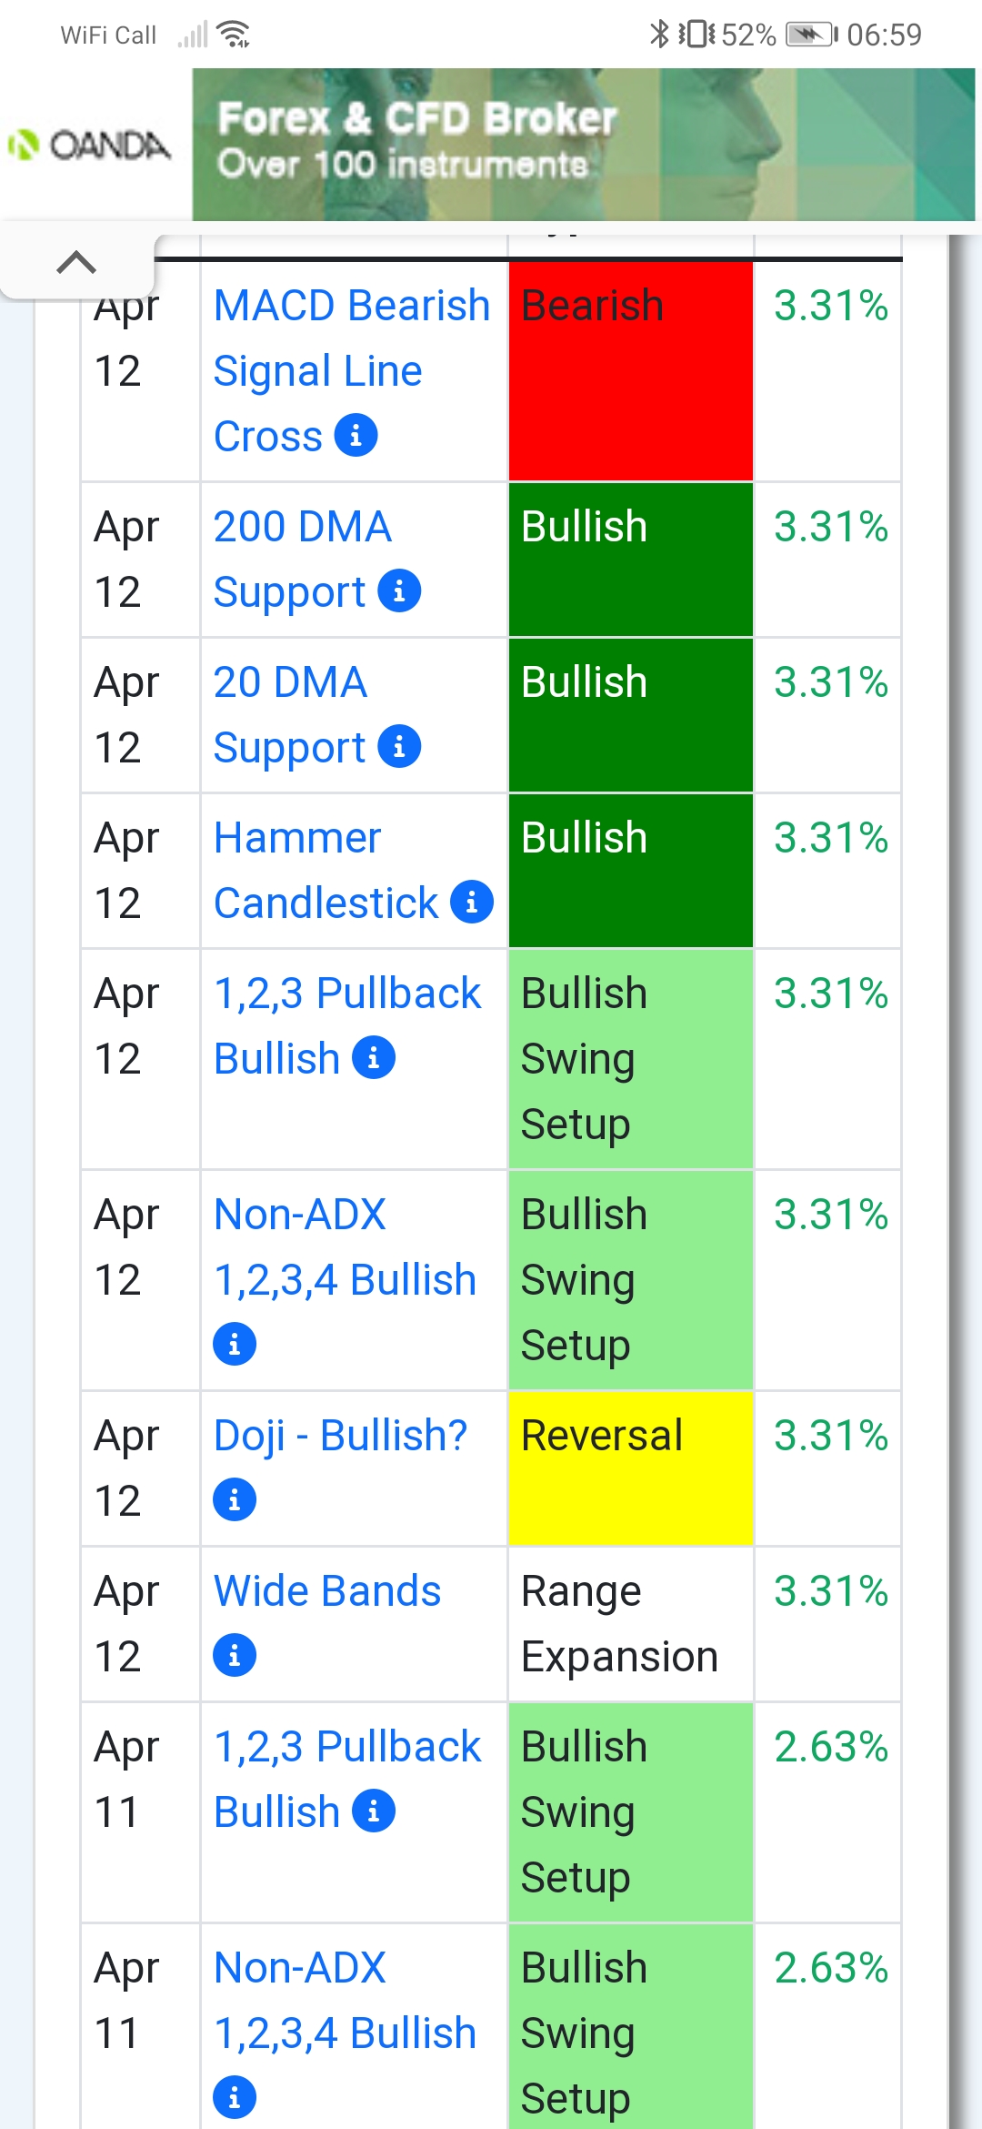Tap info icon next to 200 DMA Support

pos(399,591)
